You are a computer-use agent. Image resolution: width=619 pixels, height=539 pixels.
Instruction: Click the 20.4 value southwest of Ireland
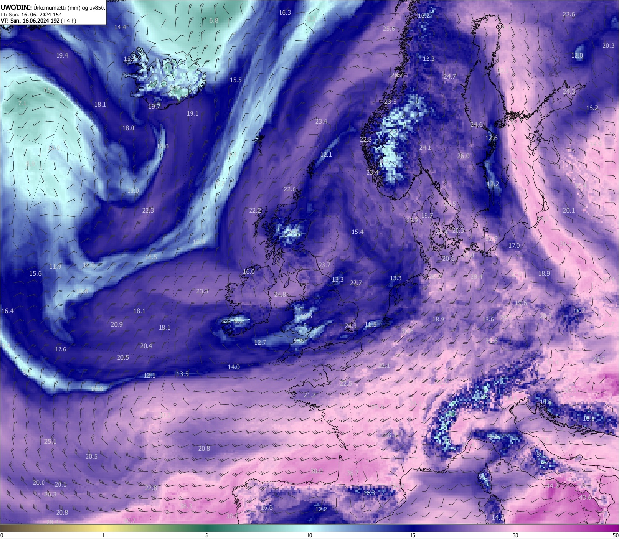click(x=146, y=346)
